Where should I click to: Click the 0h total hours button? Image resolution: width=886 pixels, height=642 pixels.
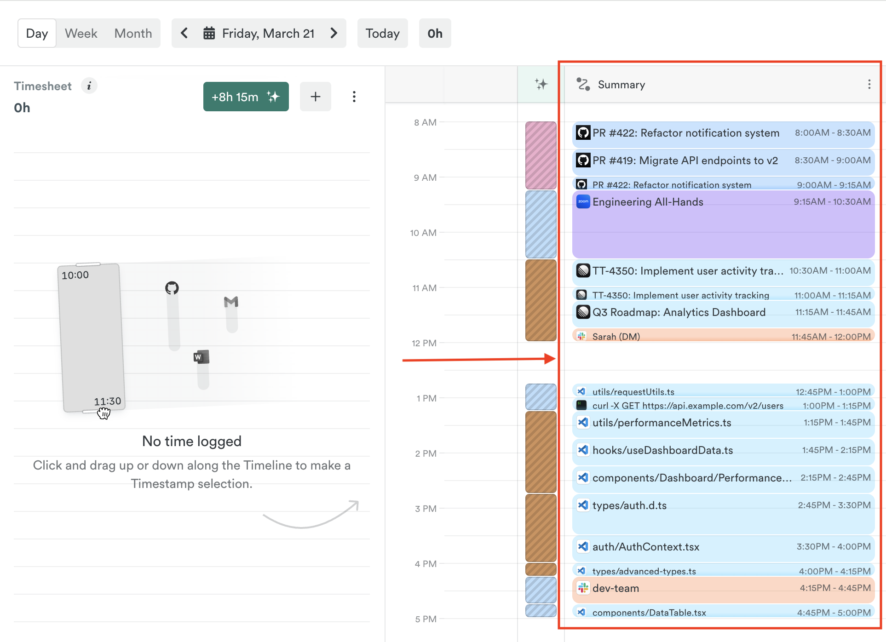pos(435,33)
